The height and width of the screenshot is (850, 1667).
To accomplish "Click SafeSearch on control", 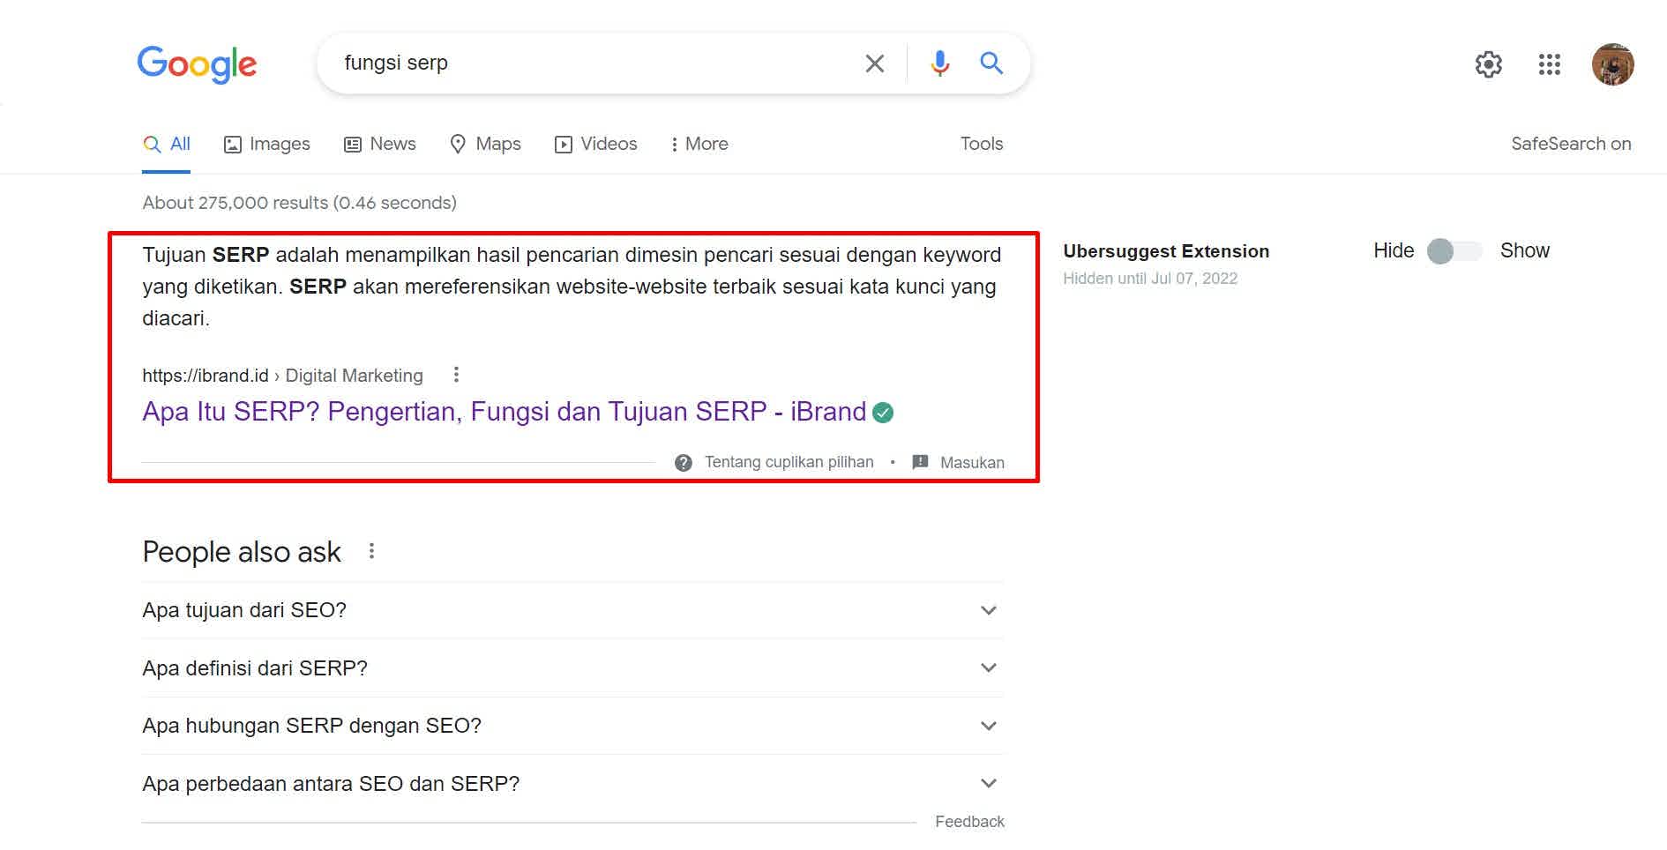I will (x=1571, y=143).
